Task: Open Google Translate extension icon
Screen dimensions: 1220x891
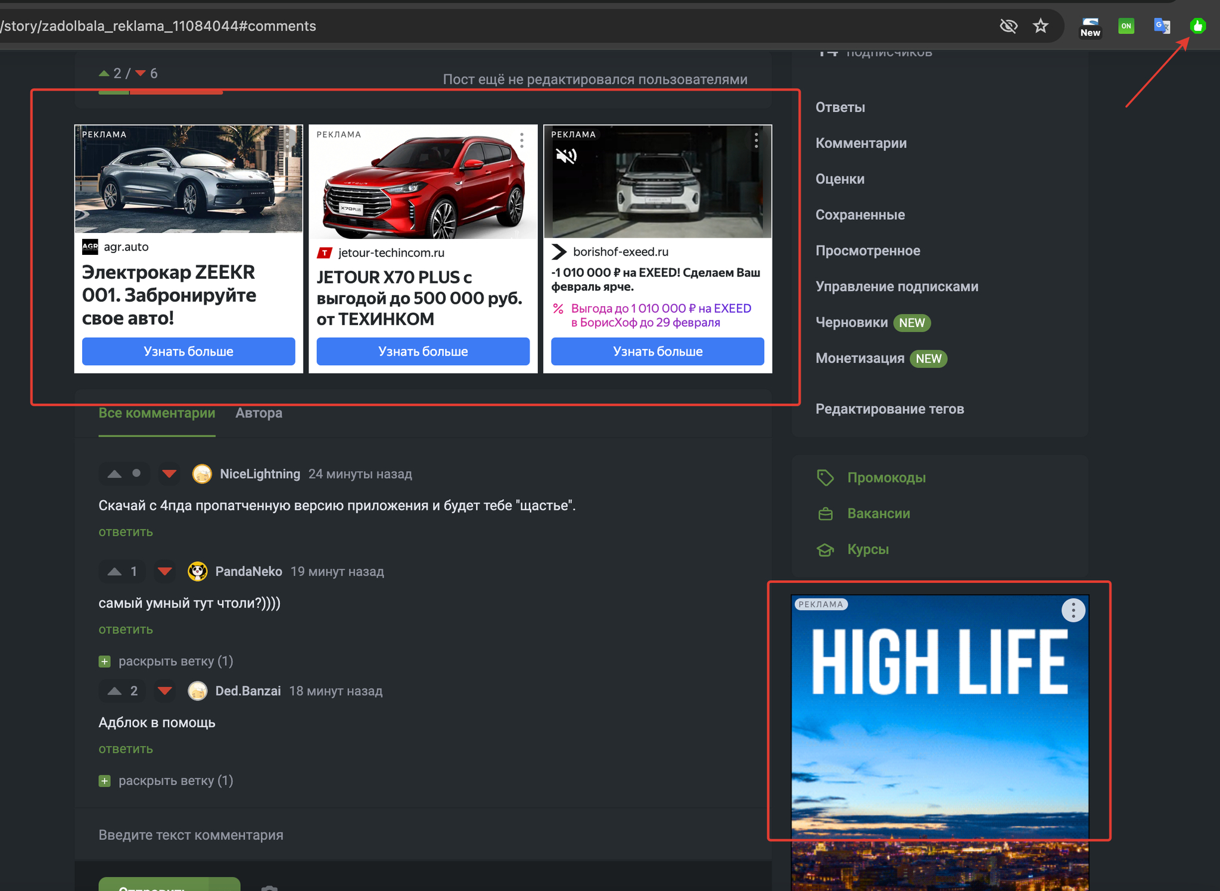Action: coord(1162,26)
